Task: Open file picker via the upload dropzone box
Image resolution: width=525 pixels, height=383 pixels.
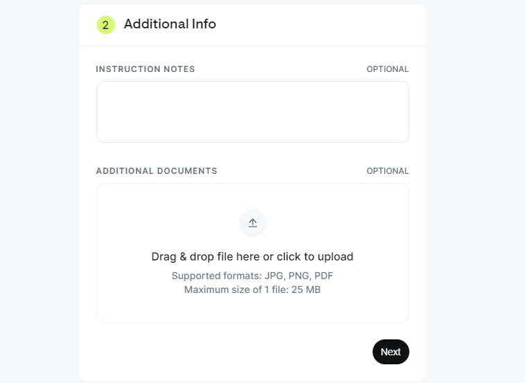Action: click(253, 253)
